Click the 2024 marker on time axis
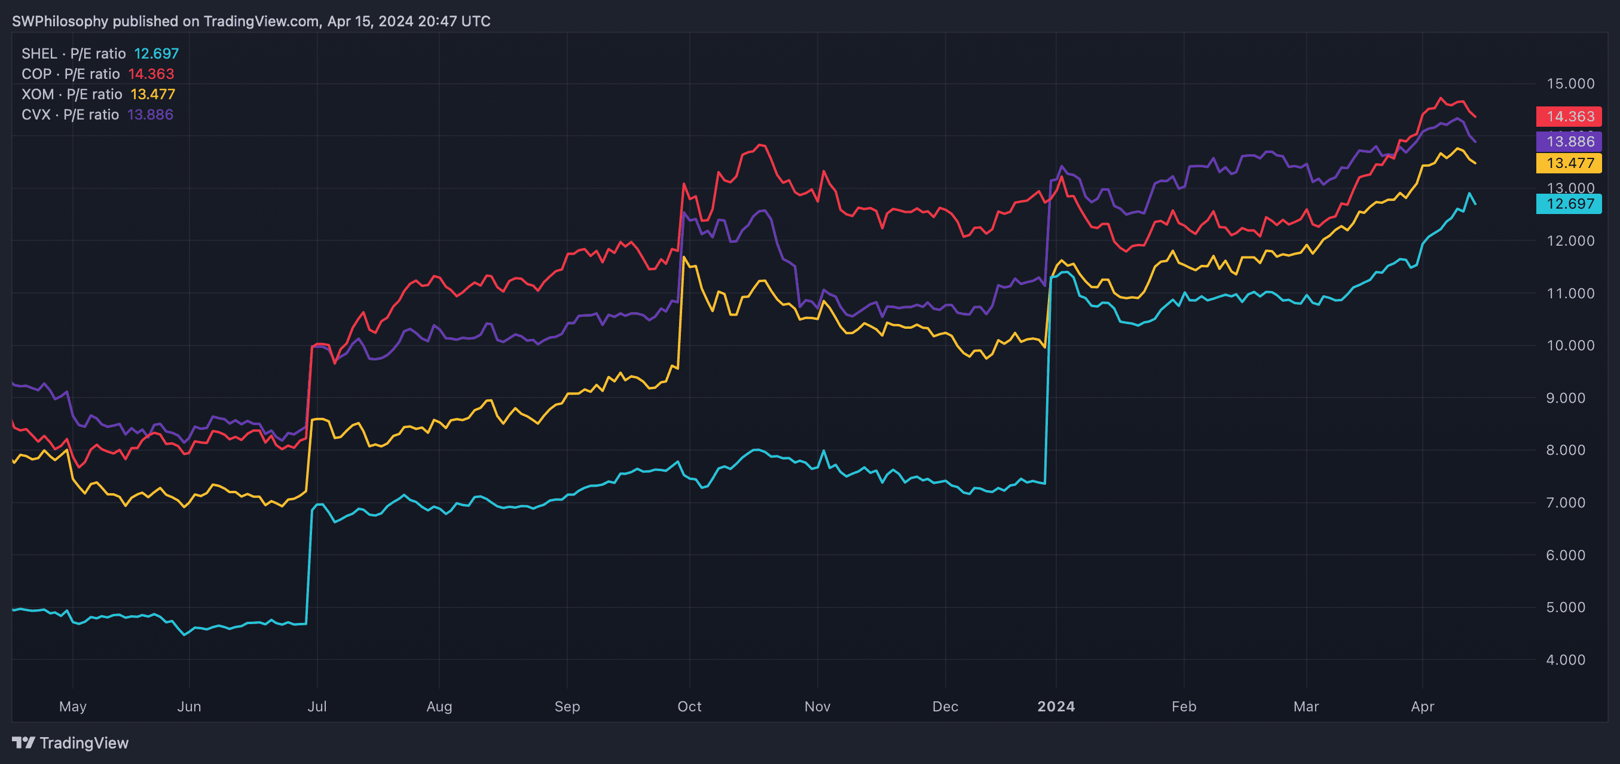 (x=1056, y=706)
